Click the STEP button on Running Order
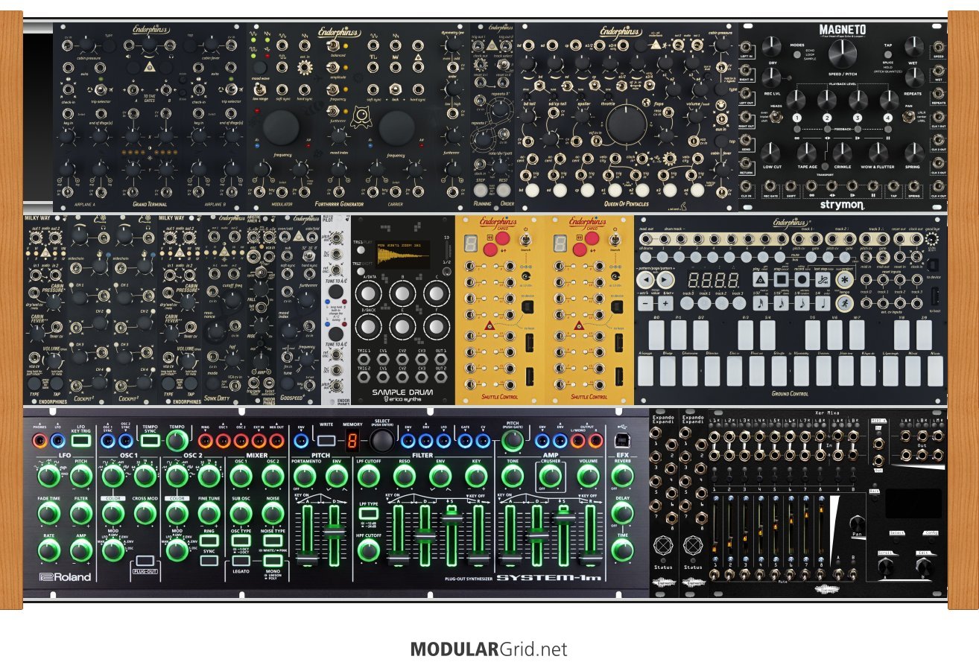Screen dimensions: 979x665 pos(481,188)
